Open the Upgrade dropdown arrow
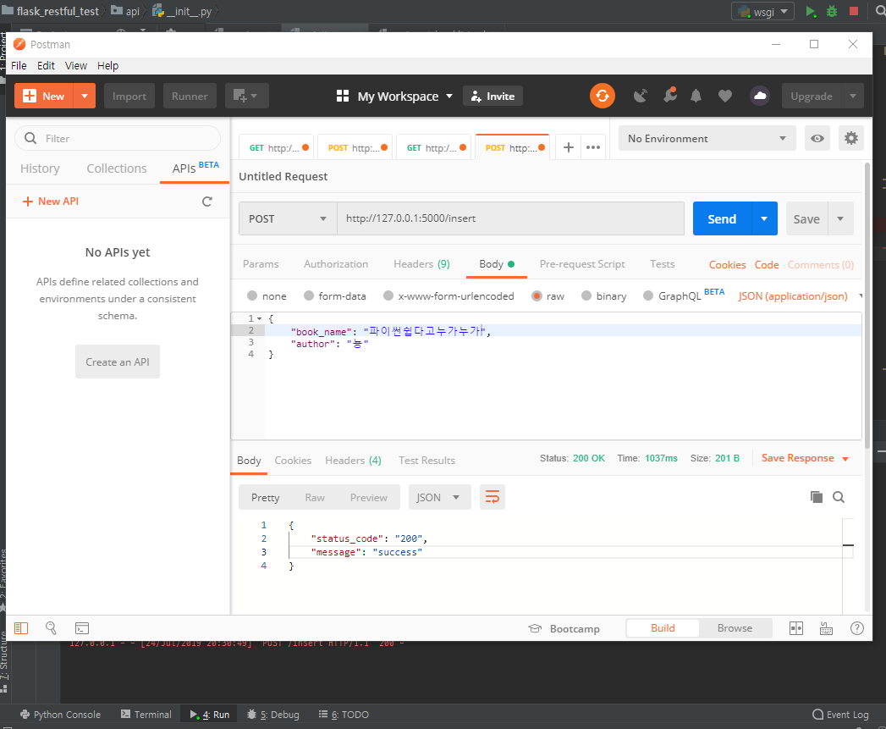886x729 pixels. pyautogui.click(x=853, y=96)
